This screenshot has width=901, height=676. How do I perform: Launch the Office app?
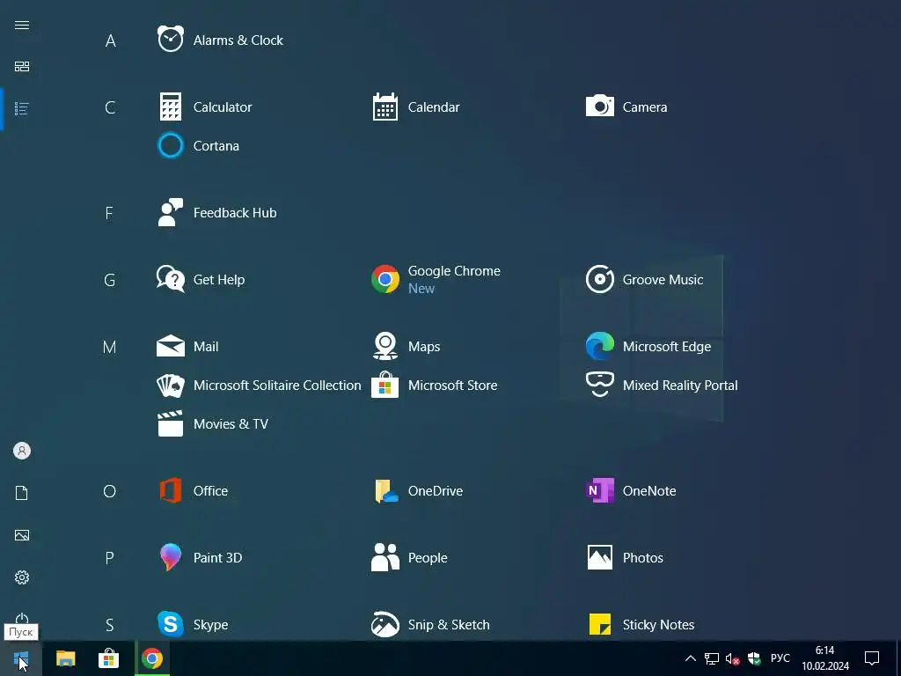click(x=193, y=490)
